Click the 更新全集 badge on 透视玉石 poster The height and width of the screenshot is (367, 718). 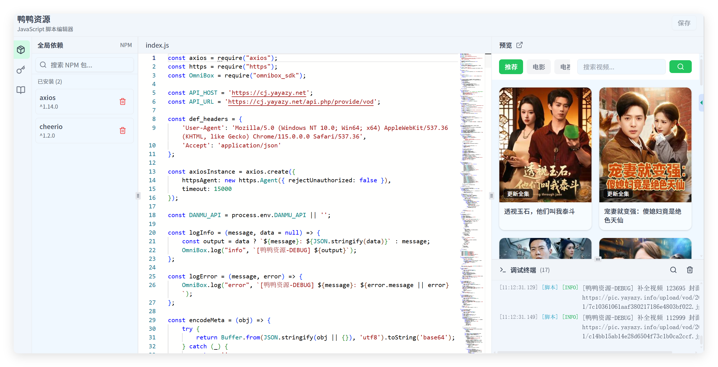(518, 194)
